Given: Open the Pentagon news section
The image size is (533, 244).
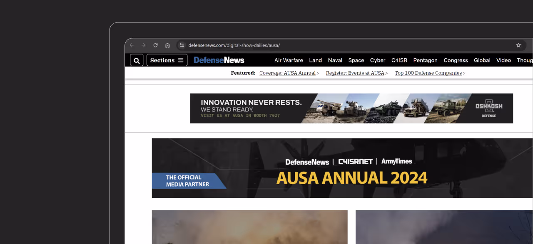Looking at the screenshot, I should coord(425,60).
